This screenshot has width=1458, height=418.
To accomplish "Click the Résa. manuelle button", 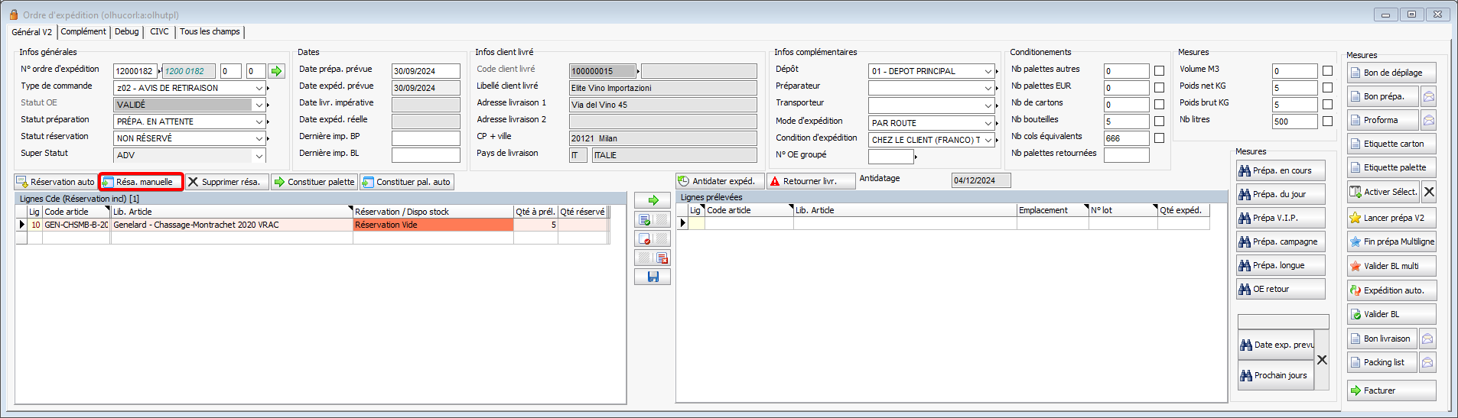I will [142, 182].
